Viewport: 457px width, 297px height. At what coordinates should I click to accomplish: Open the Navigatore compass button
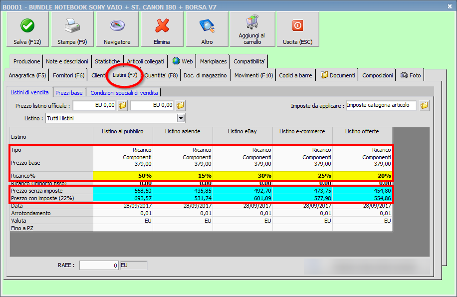117,29
